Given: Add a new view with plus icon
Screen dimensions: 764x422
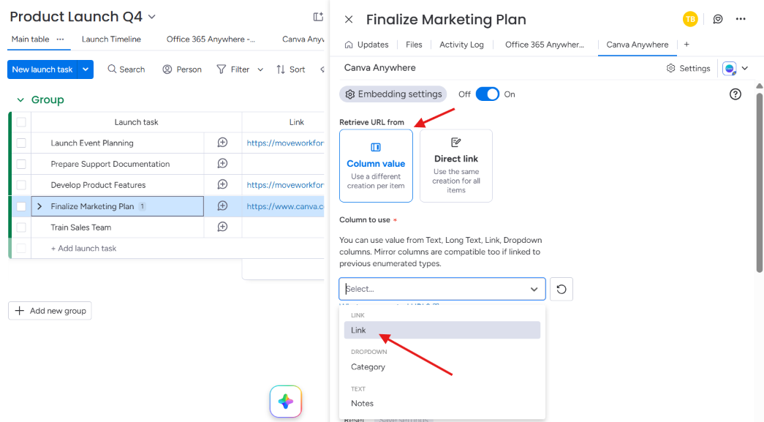Looking at the screenshot, I should [x=687, y=45].
